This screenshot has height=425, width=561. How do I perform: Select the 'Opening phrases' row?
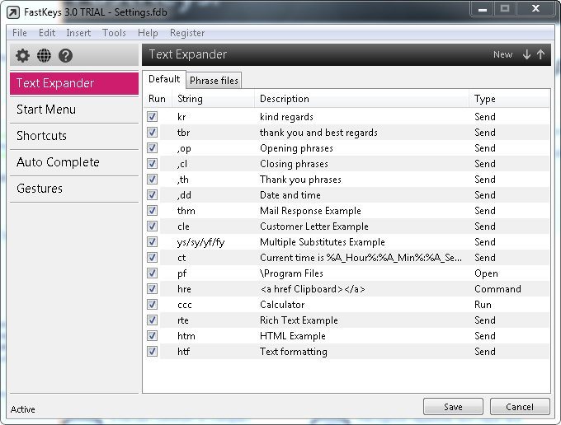pos(346,148)
